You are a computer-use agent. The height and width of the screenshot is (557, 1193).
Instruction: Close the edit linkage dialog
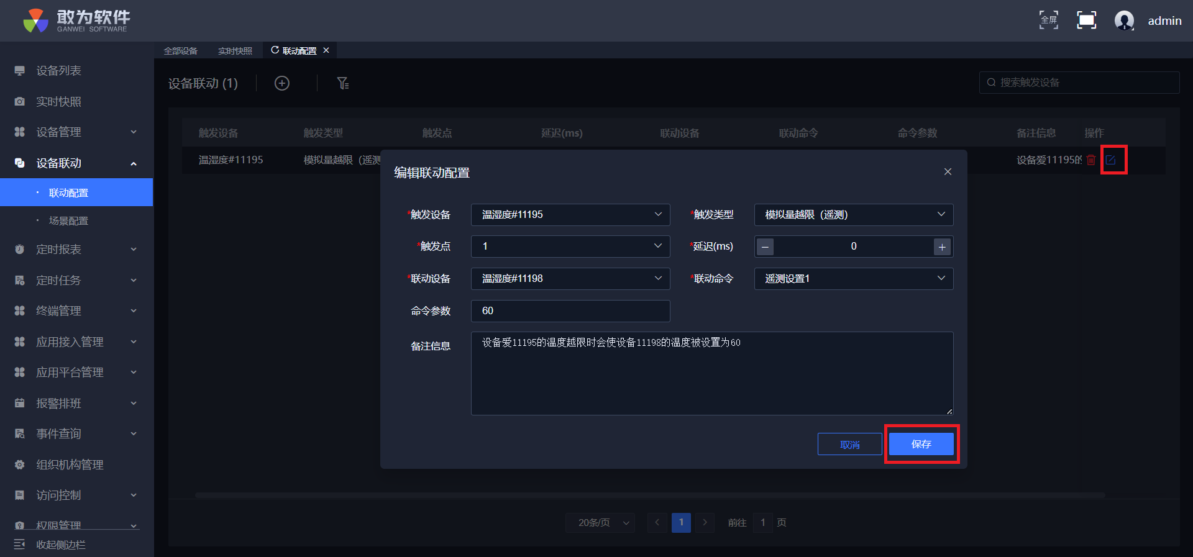[948, 172]
